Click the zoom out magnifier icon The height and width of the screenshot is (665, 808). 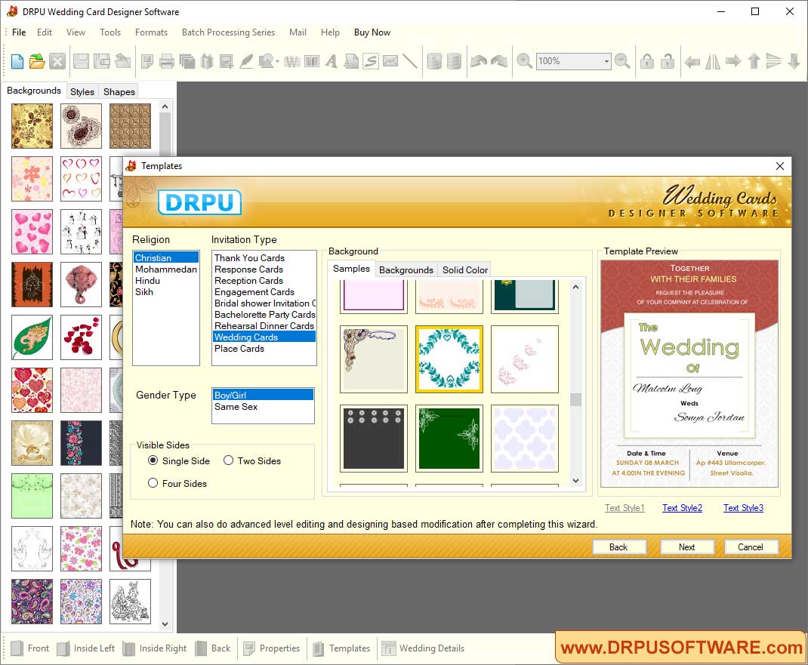(622, 61)
